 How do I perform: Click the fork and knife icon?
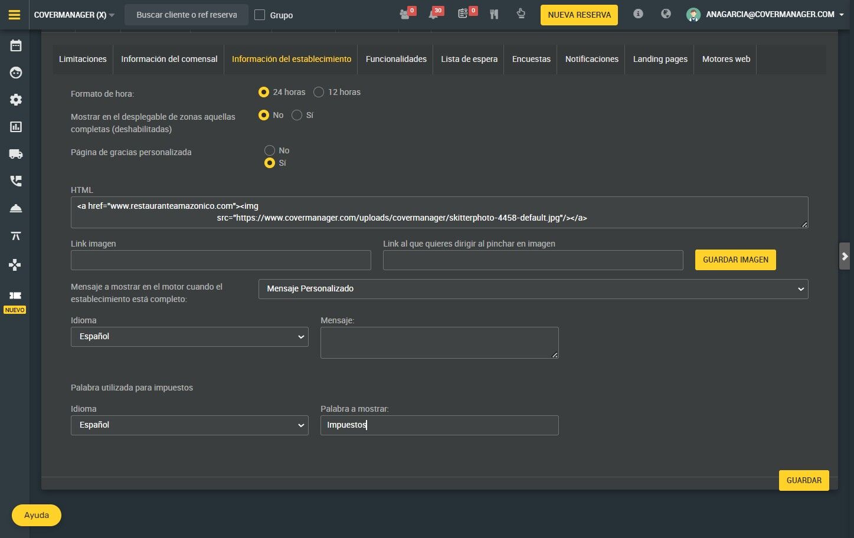494,14
